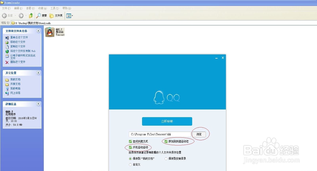The width and height of the screenshot is (317, 171).
Task: Open My Computer (我的电脑) link
Action: pos(15,88)
